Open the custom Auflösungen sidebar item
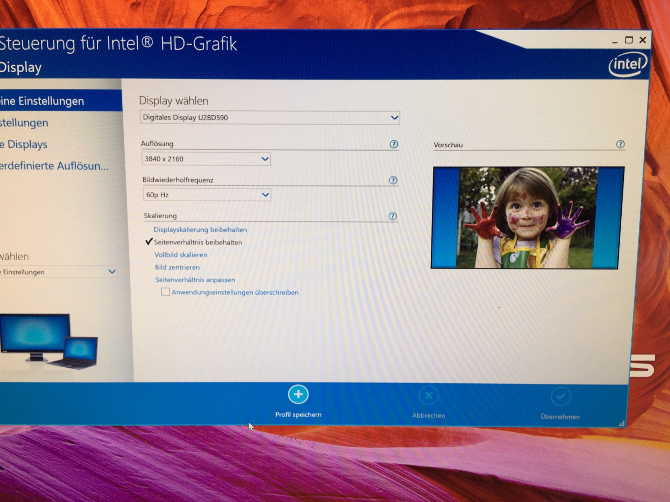The width and height of the screenshot is (670, 502). pos(54,166)
